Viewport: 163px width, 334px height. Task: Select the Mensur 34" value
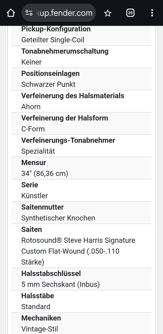click(x=45, y=174)
